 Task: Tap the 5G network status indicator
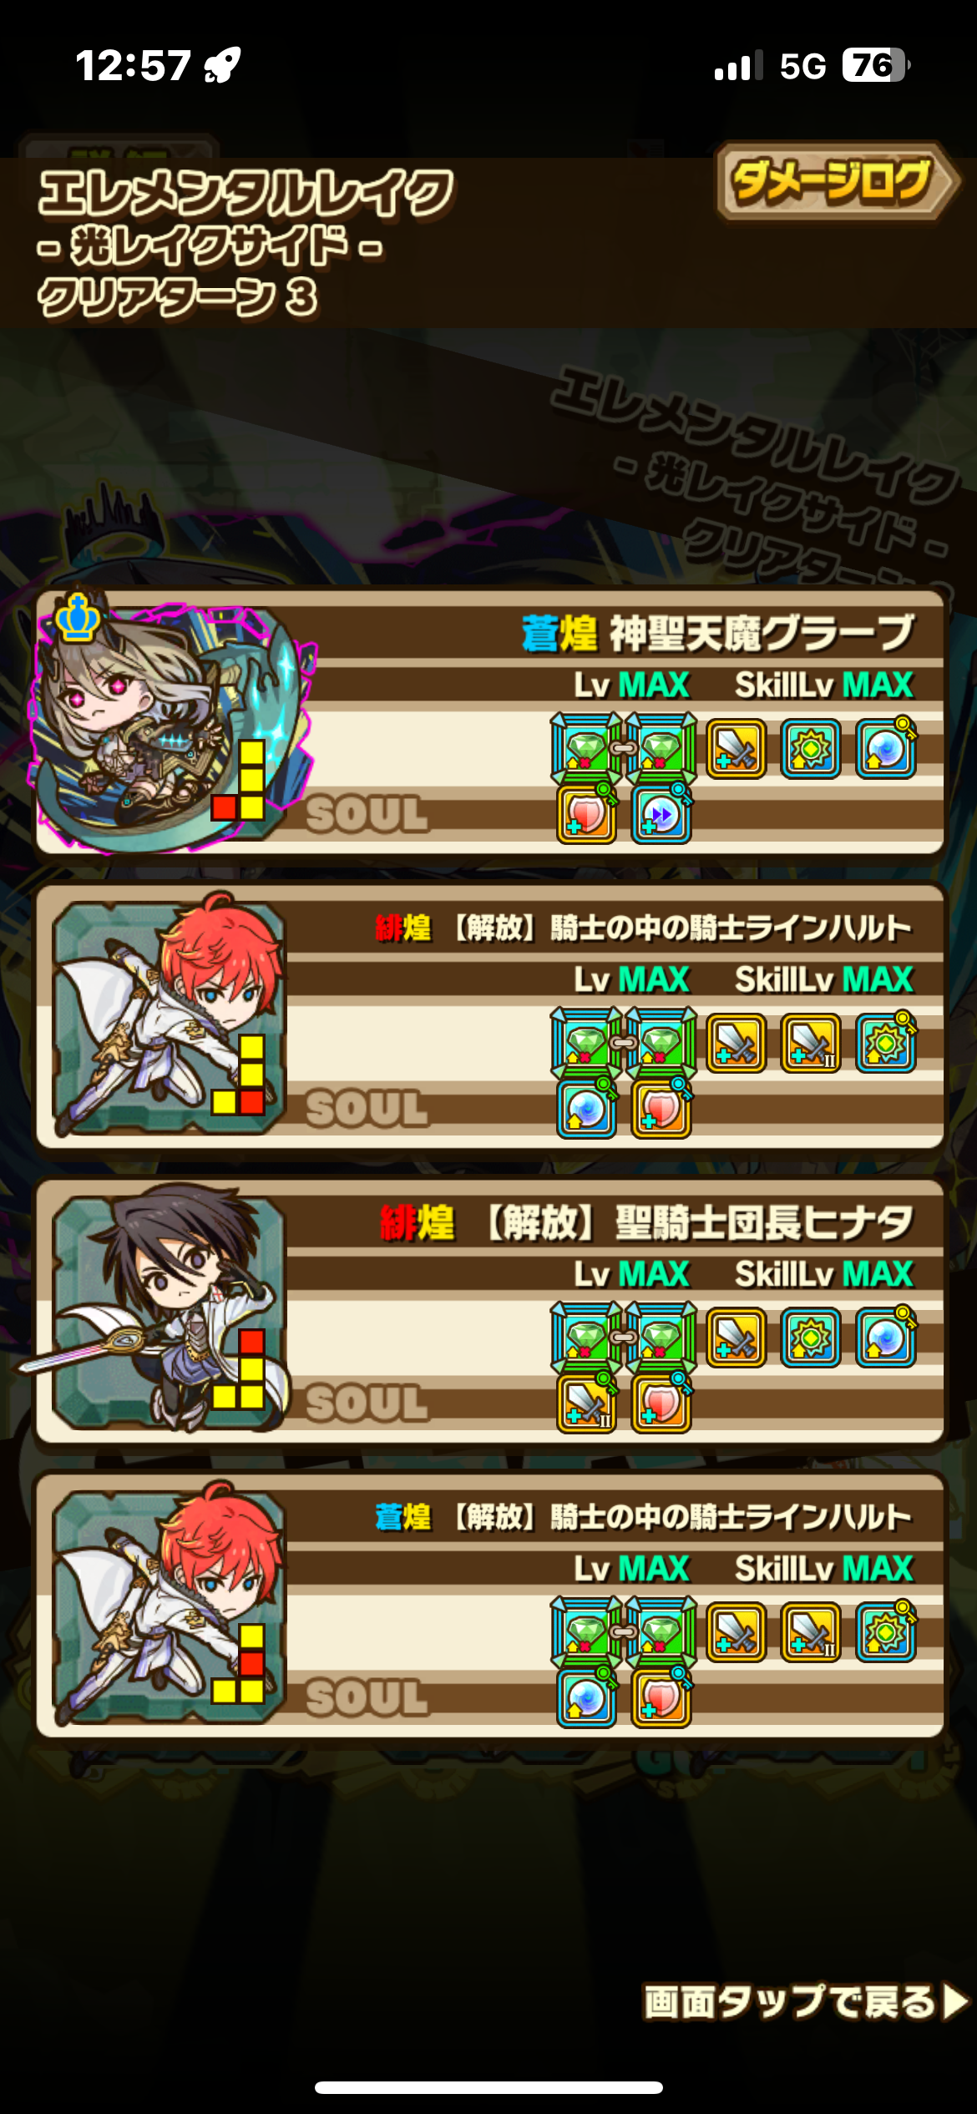(x=802, y=66)
